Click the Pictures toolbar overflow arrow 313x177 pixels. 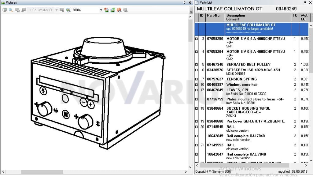pos(191,12)
